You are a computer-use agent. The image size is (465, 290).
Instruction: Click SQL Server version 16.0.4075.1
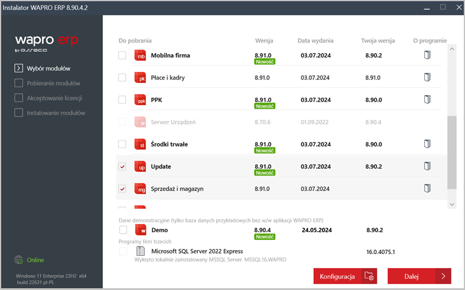(380, 252)
